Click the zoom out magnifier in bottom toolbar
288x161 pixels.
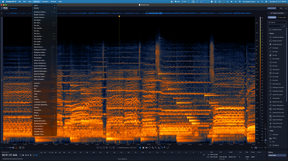(x=101, y=148)
